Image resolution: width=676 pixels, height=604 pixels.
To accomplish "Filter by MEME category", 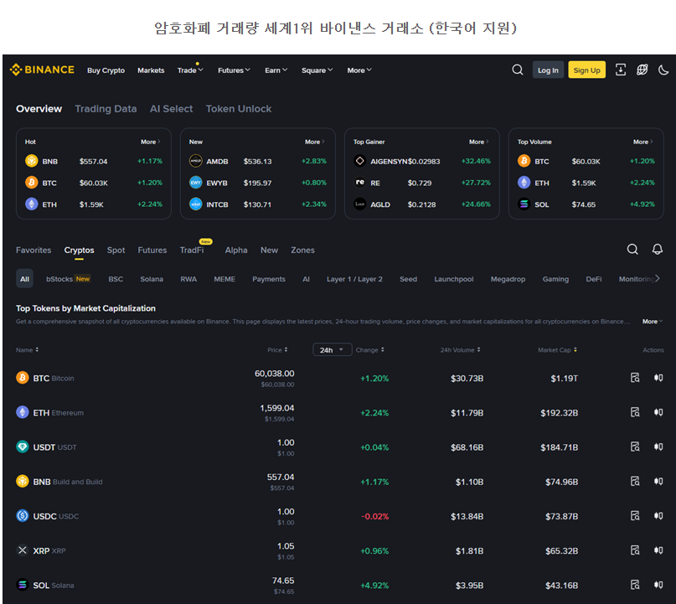I will pyautogui.click(x=224, y=279).
